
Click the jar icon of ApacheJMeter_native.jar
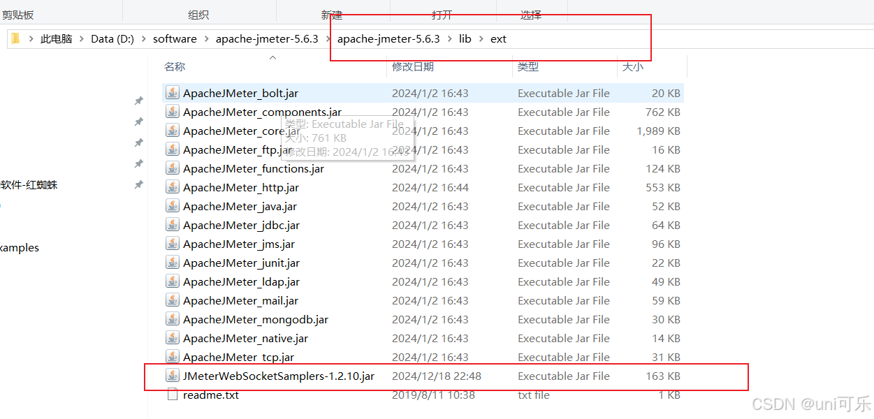tap(173, 338)
